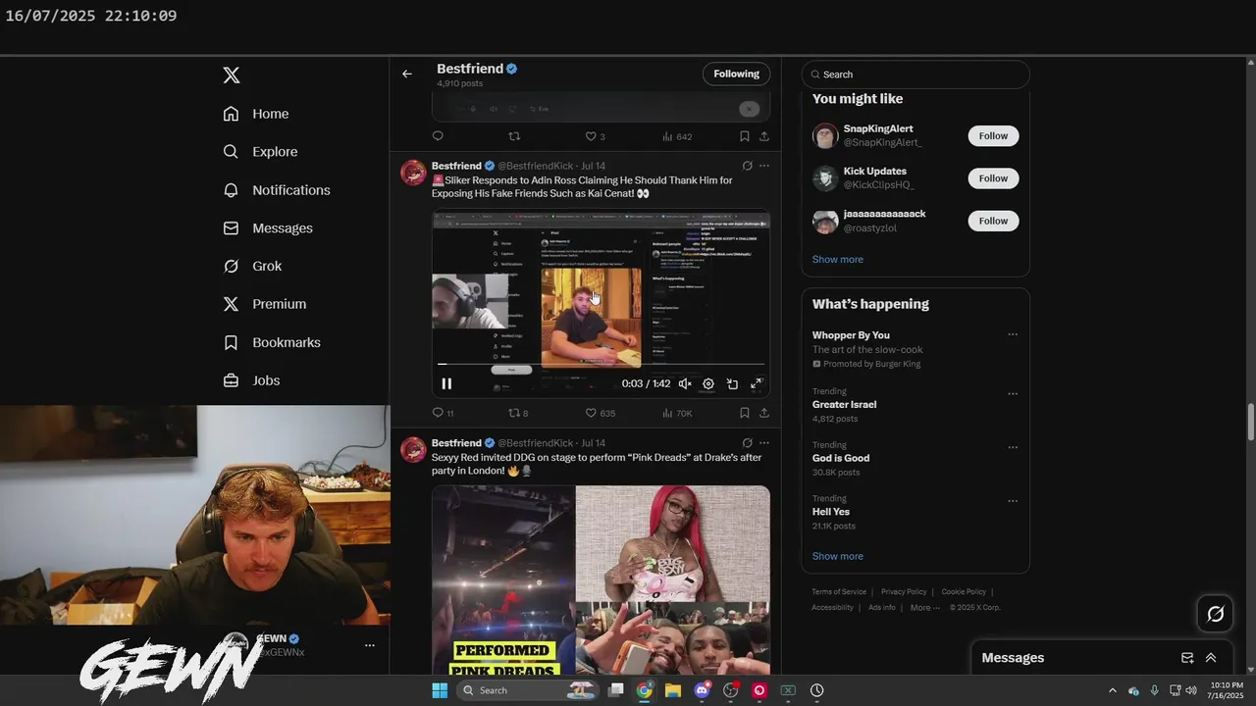1256x706 pixels.
Task: Click the X logo in sidebar
Action: (x=232, y=76)
